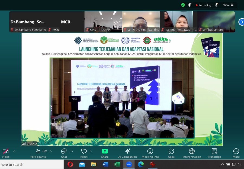
Task: Open AI Companion from the meeting toolbar
Action: 128,153
